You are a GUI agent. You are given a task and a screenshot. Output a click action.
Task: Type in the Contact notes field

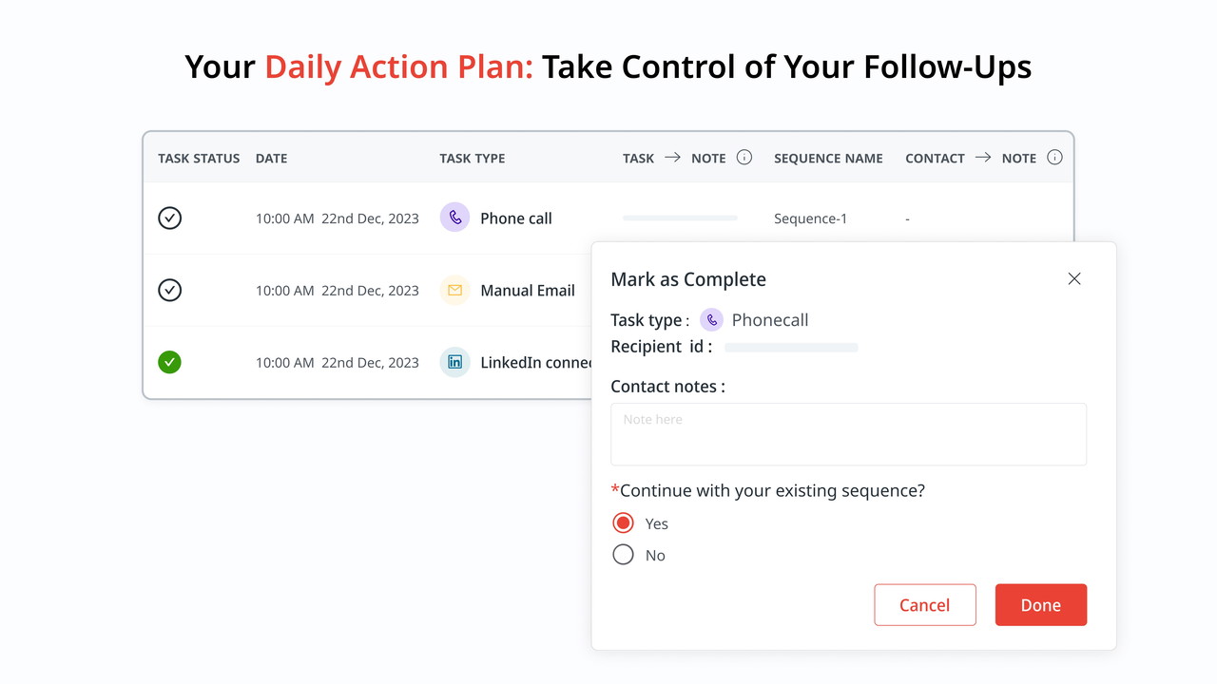pyautogui.click(x=848, y=434)
